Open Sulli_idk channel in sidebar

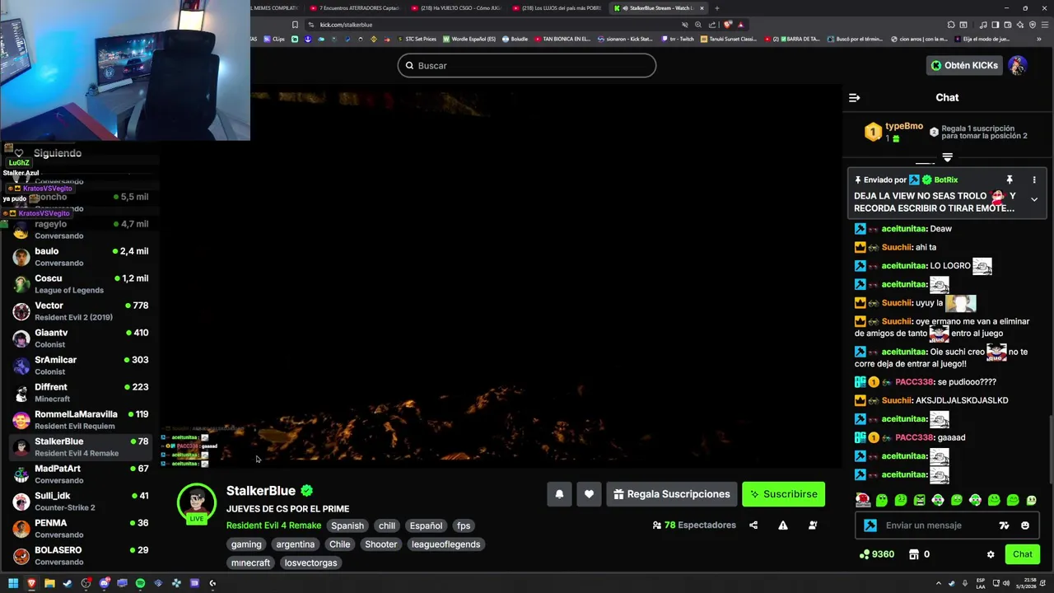click(80, 502)
